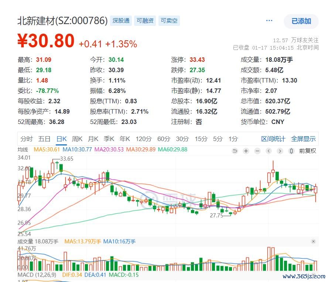Click the price change +0.41 +1.35%

pyautogui.click(x=108, y=44)
